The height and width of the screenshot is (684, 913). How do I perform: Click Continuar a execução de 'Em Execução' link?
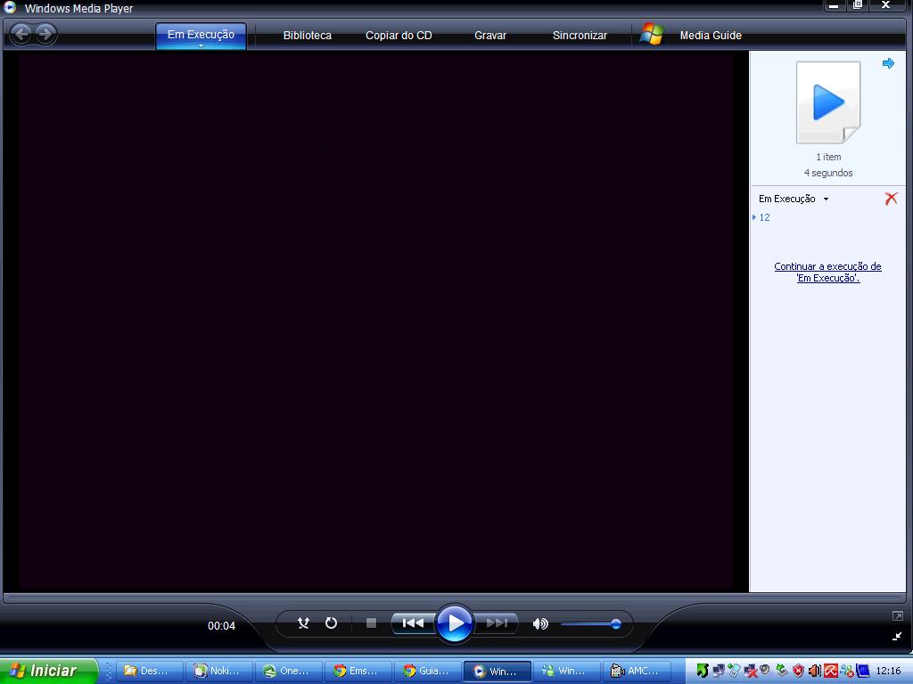(827, 273)
